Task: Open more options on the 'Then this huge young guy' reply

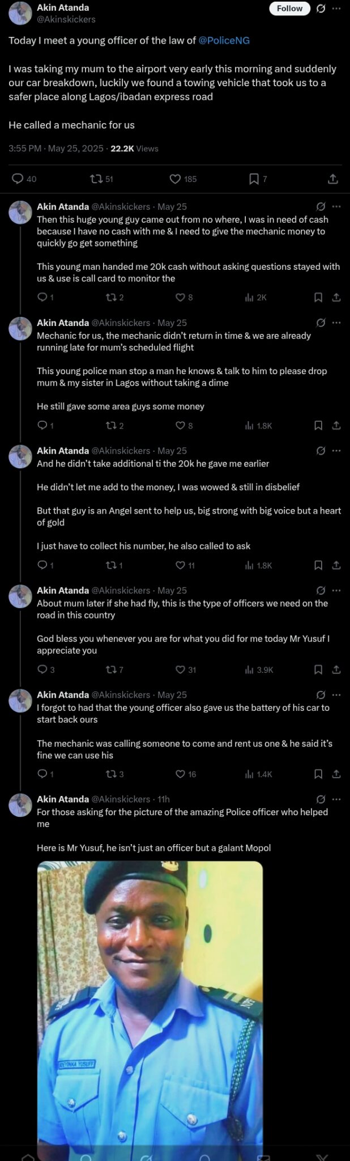Action: (x=336, y=207)
